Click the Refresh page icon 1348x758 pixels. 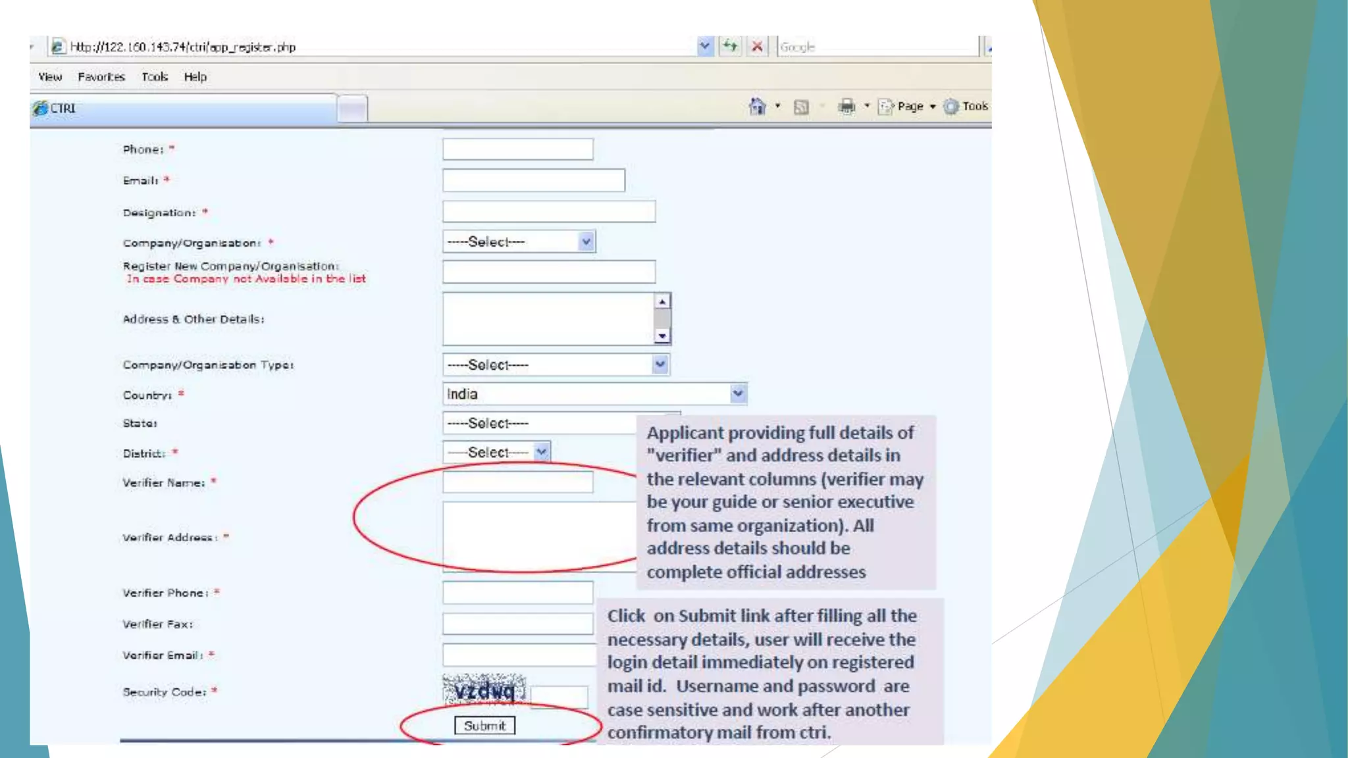coord(730,47)
